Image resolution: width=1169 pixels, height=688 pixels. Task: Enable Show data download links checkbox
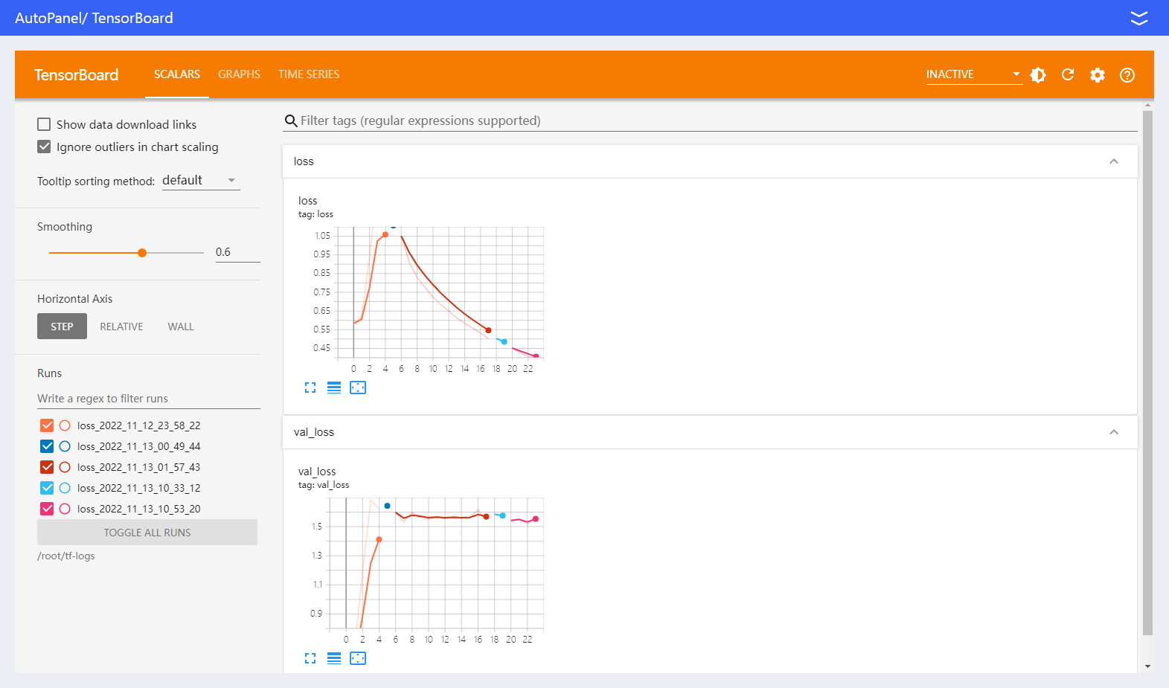(x=44, y=124)
